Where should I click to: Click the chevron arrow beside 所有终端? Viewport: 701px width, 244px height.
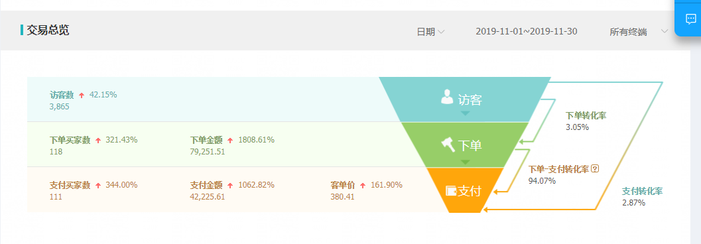pyautogui.click(x=665, y=31)
